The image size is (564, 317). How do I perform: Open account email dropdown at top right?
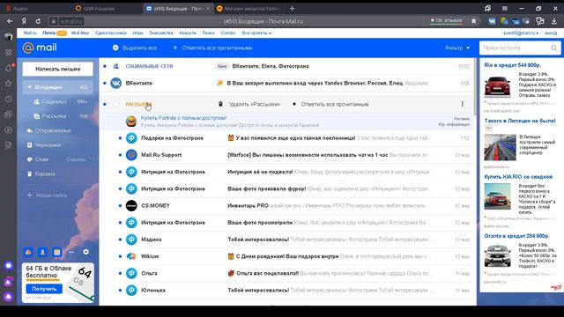click(x=521, y=33)
